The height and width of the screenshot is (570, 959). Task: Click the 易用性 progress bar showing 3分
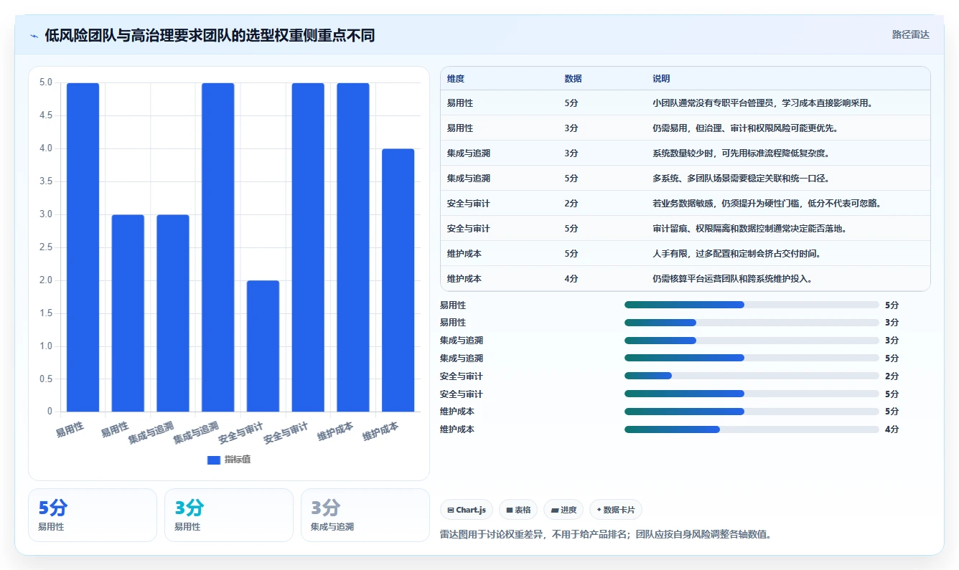[x=752, y=323]
